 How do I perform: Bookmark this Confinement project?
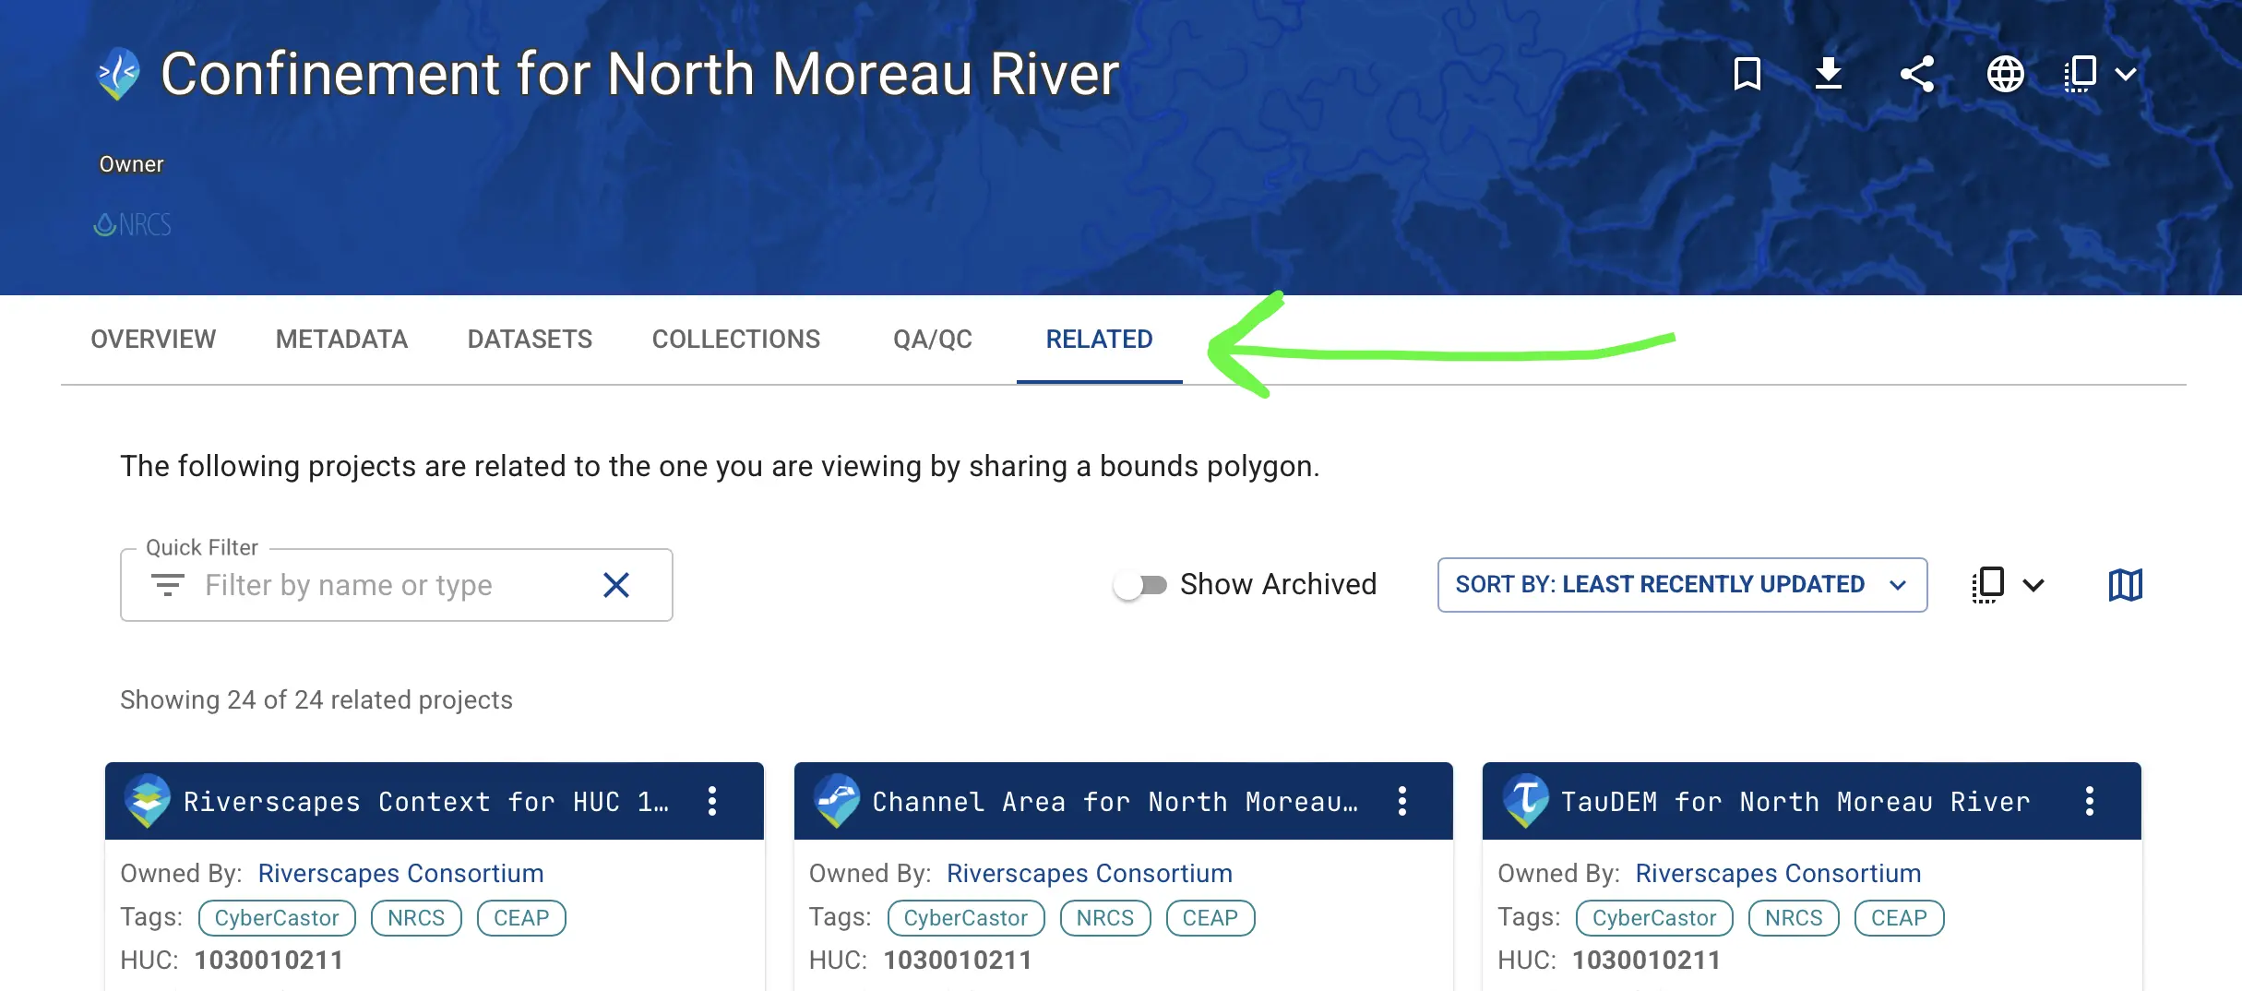(x=1747, y=74)
